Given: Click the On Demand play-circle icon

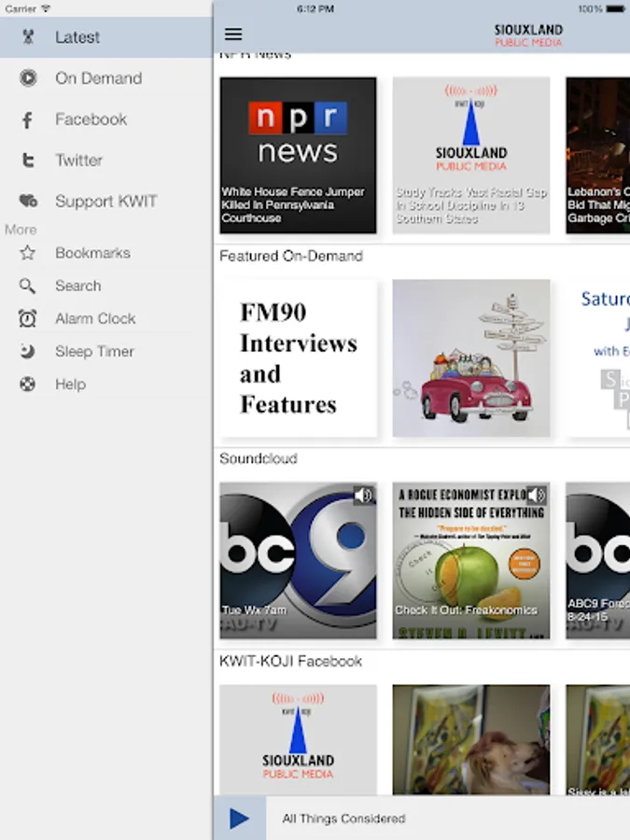Looking at the screenshot, I should 28,78.
